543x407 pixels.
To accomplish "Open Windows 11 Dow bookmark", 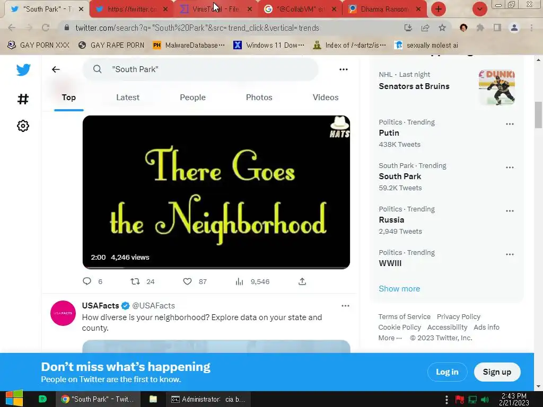I will pyautogui.click(x=269, y=45).
